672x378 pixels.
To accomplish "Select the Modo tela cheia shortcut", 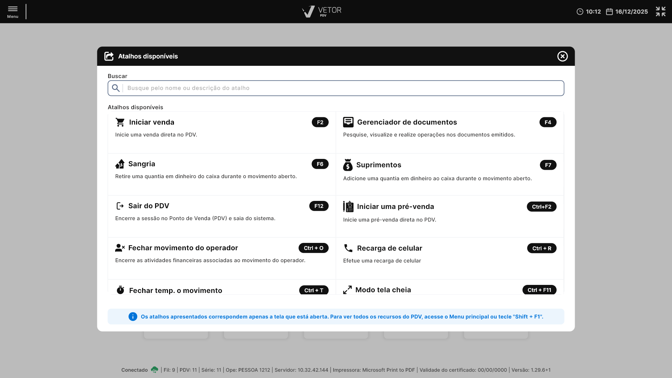I will pyautogui.click(x=383, y=290).
